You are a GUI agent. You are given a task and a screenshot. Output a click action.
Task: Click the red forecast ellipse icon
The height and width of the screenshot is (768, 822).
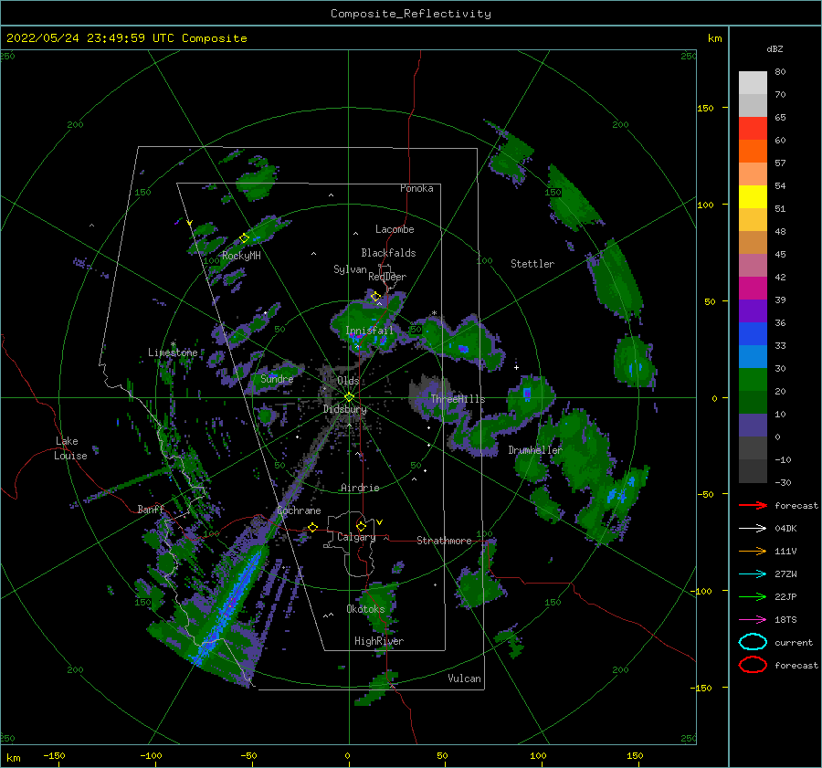tap(753, 665)
